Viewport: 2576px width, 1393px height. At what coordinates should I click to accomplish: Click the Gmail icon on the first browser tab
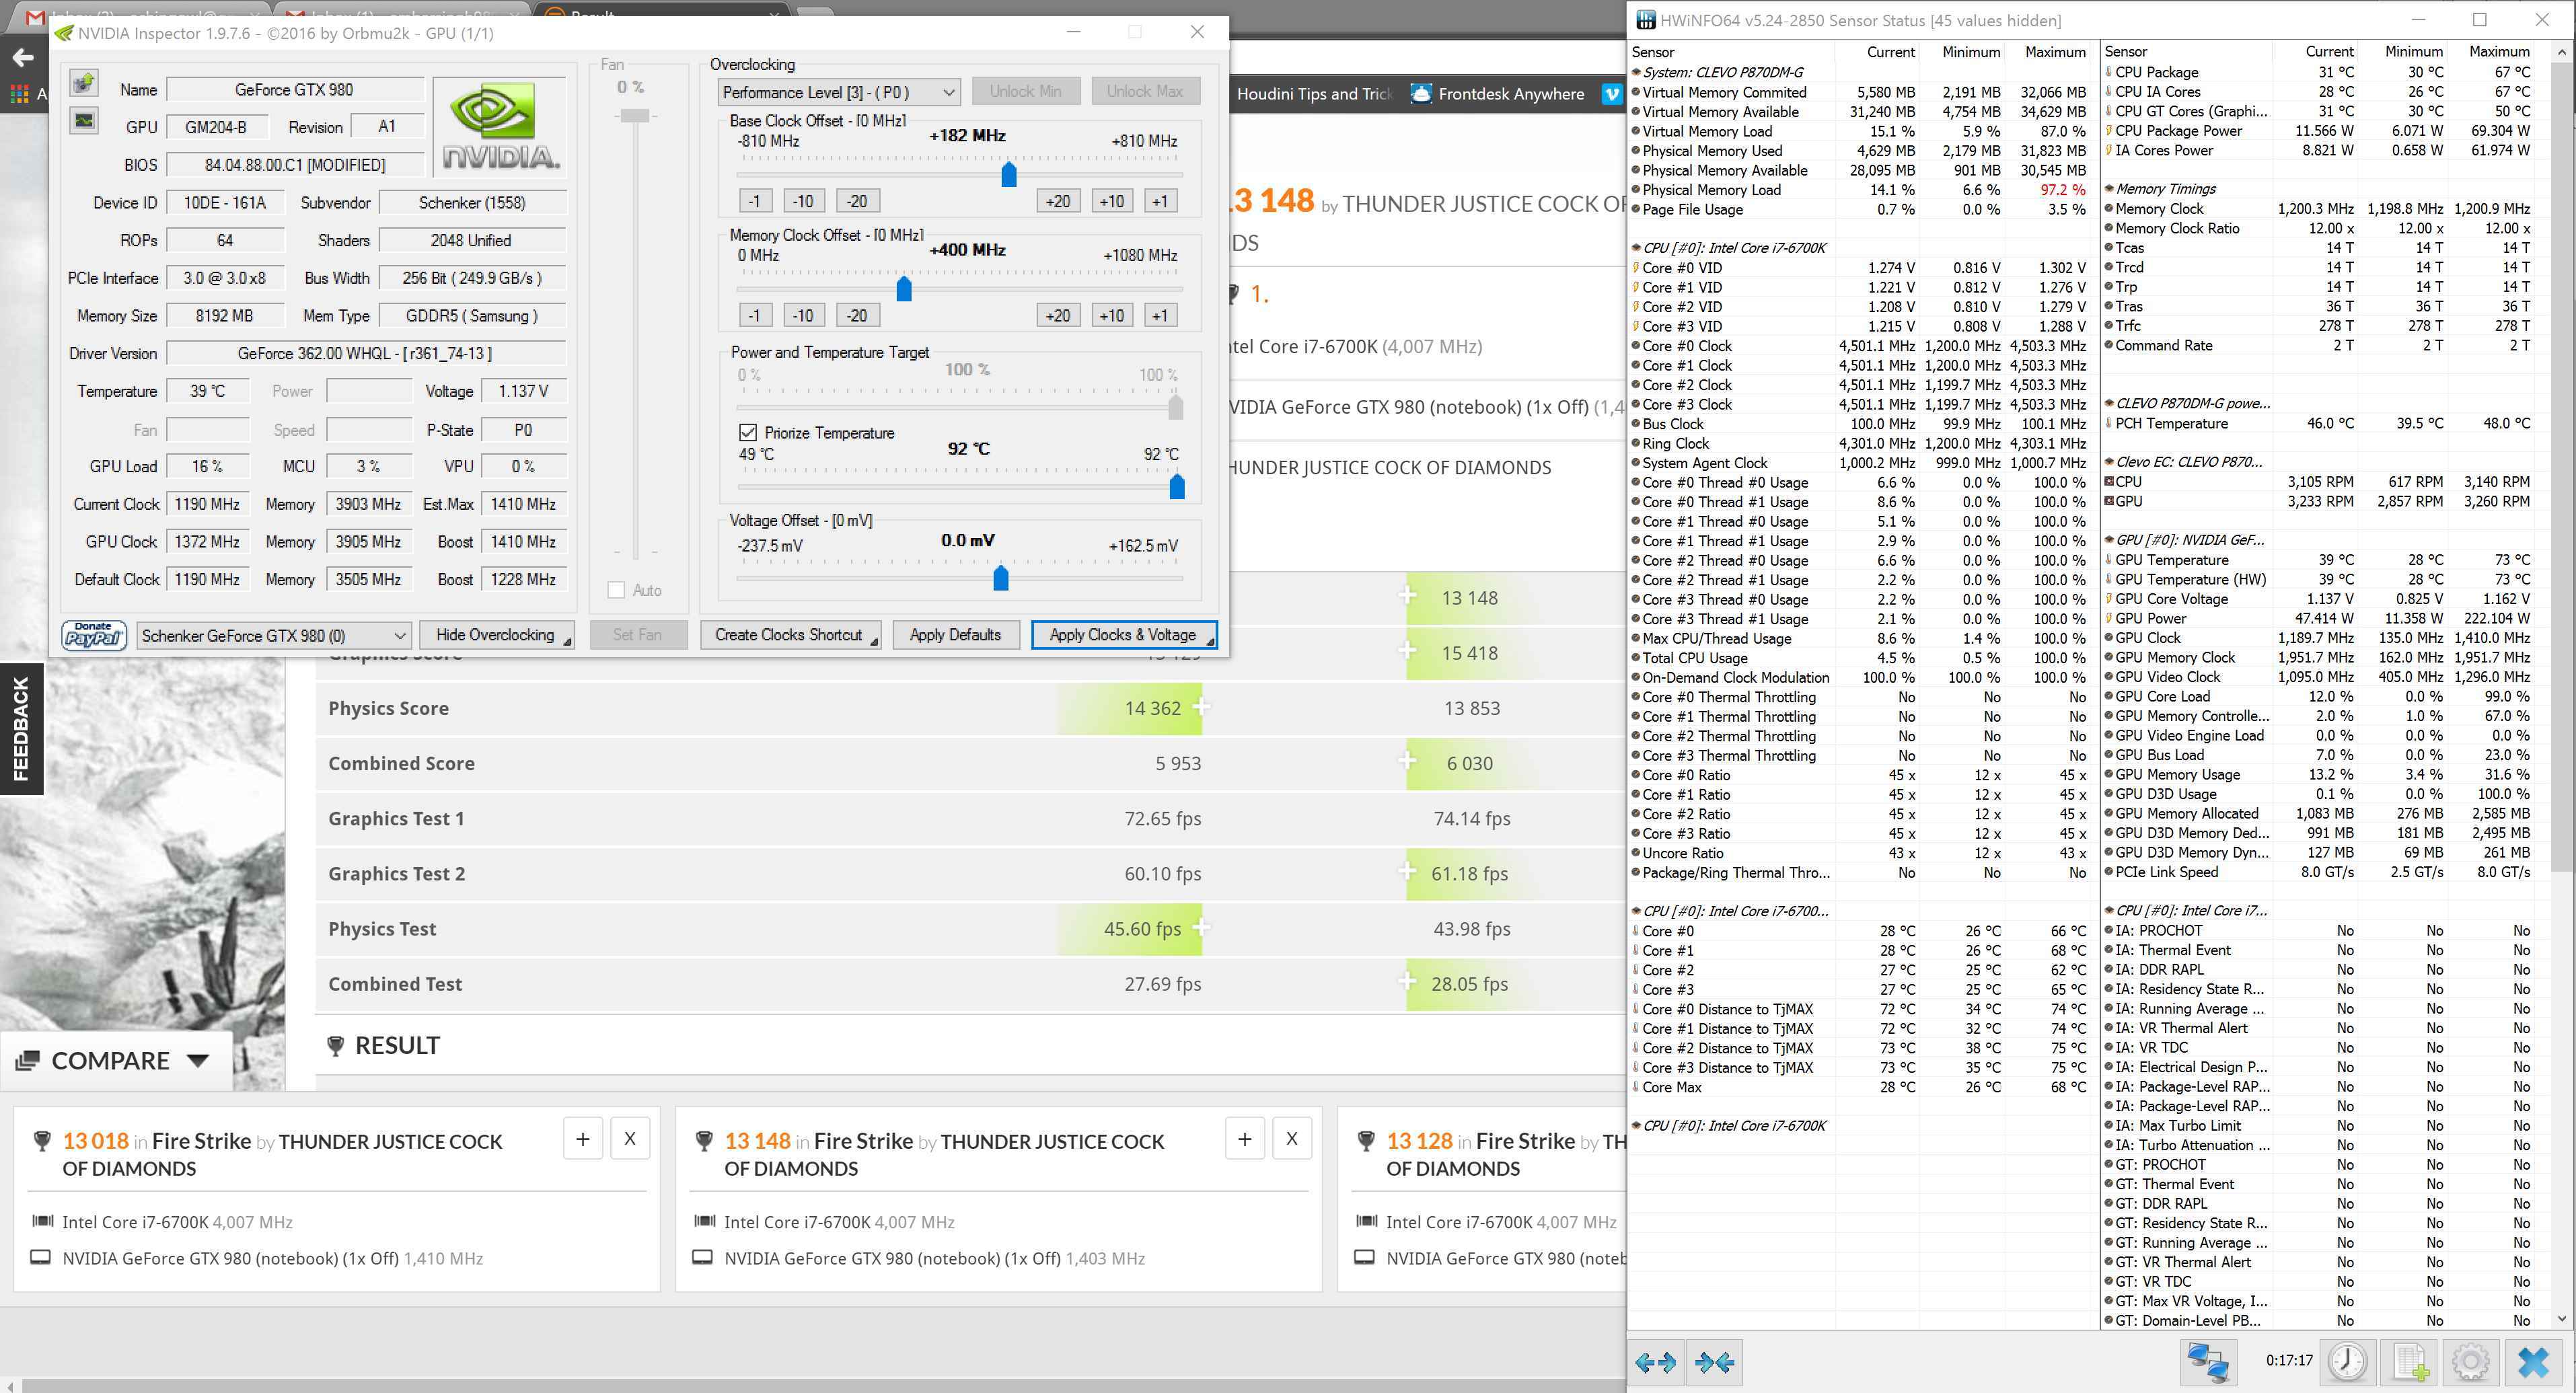point(35,18)
